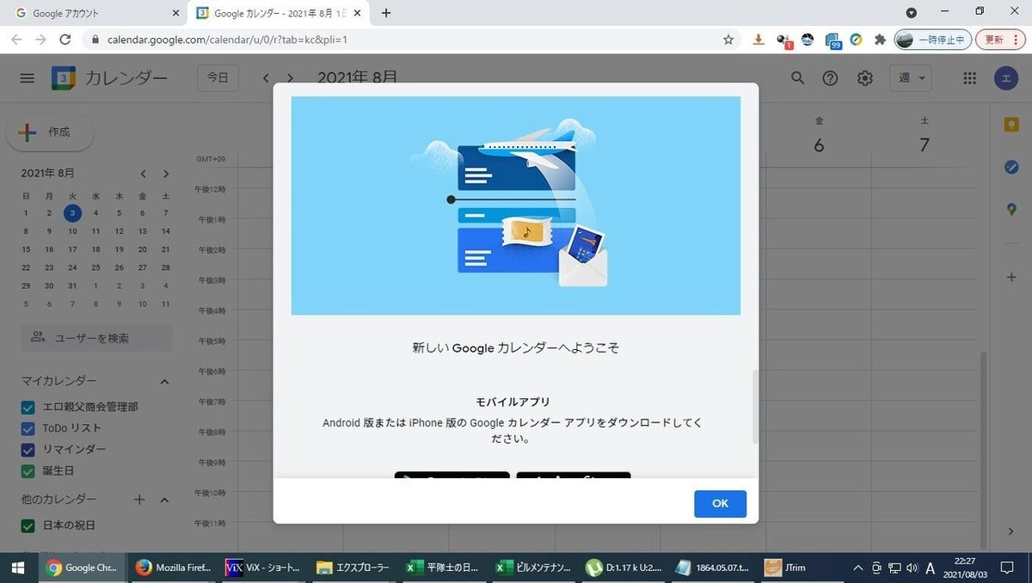Viewport: 1032px width, 583px height.
Task: Open the settings gear icon
Action: (x=864, y=77)
